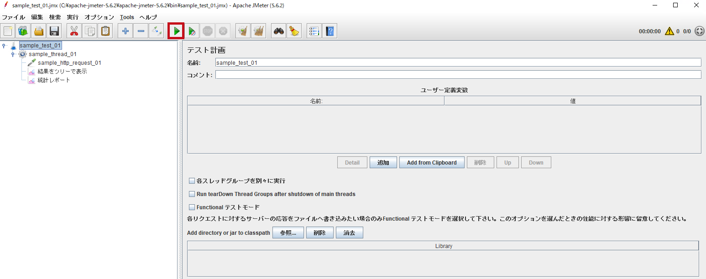Open Search with the binoculars icon
The height and width of the screenshot is (279, 706).
click(x=279, y=31)
